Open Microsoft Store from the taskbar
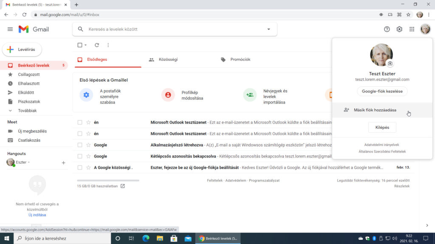The width and height of the screenshot is (435, 244). (174, 238)
